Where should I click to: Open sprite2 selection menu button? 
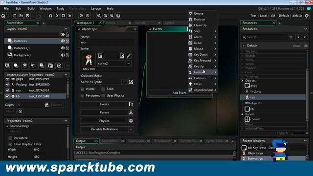(x=129, y=64)
